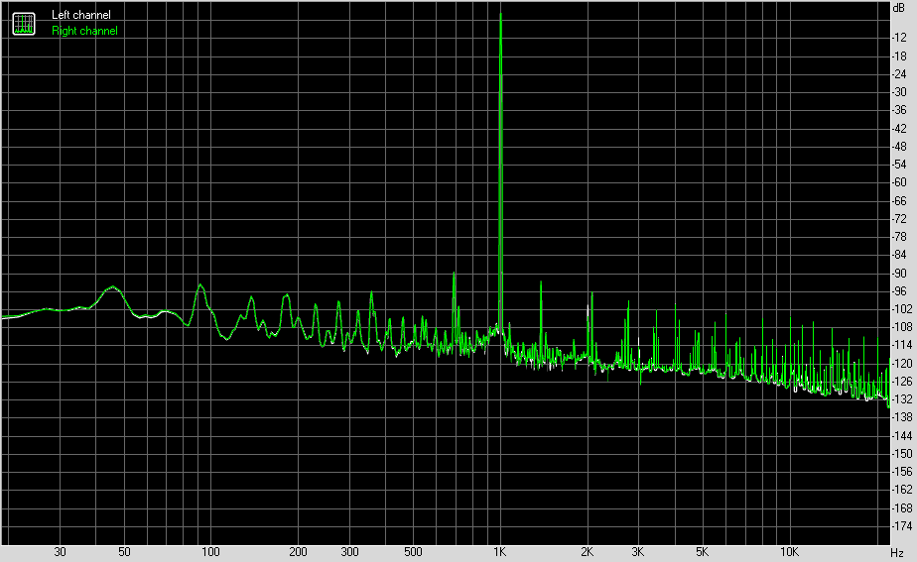
Task: Click the "-24" dB scale label
Action: click(x=899, y=74)
